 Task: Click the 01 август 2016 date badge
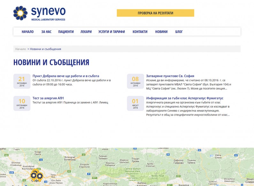pyautogui.click(x=135, y=103)
